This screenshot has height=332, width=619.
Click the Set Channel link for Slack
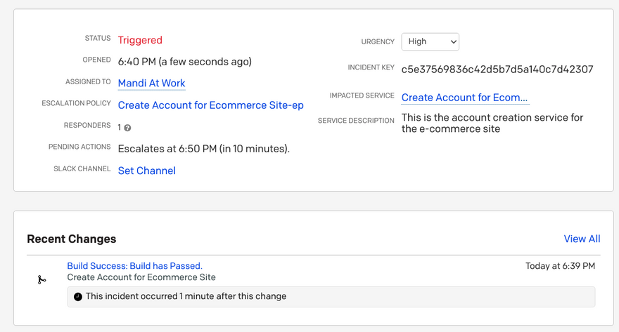[x=146, y=171]
